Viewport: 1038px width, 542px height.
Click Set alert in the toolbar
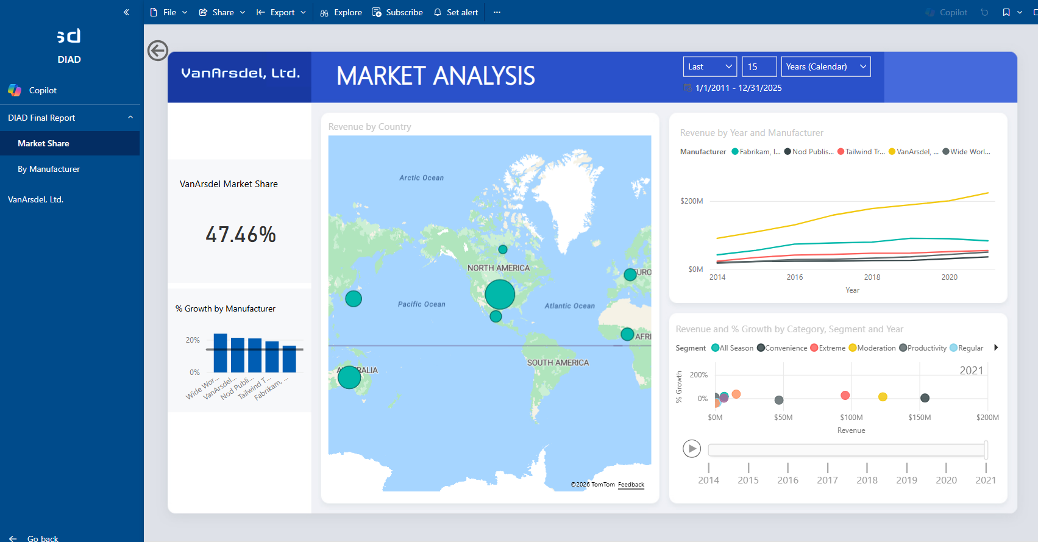(456, 12)
